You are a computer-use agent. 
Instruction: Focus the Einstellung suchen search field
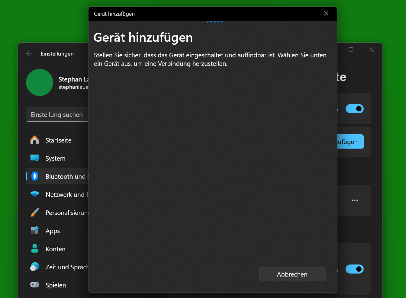pos(57,114)
